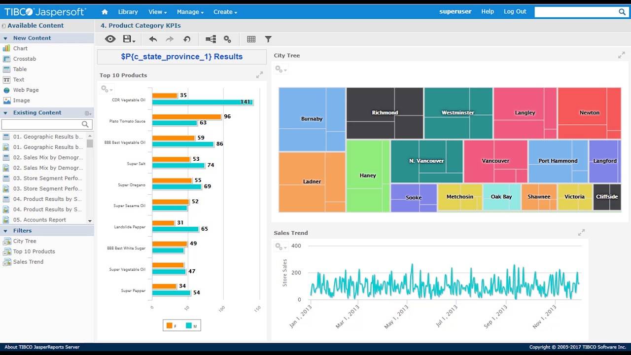Click the Existing Content search field

click(x=42, y=124)
